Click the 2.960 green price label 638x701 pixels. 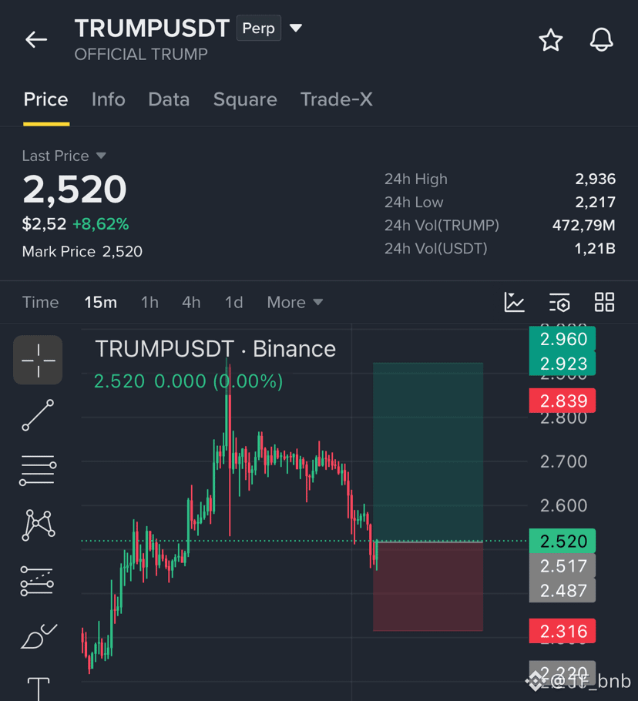click(x=562, y=339)
